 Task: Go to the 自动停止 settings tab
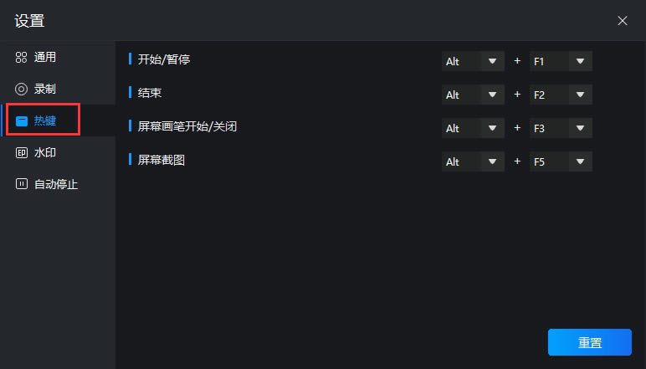click(x=56, y=184)
